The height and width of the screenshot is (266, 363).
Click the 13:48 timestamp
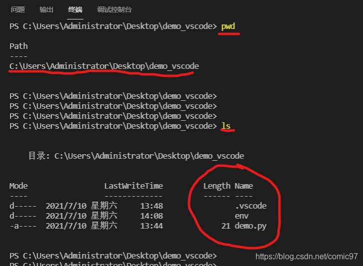pos(151,206)
